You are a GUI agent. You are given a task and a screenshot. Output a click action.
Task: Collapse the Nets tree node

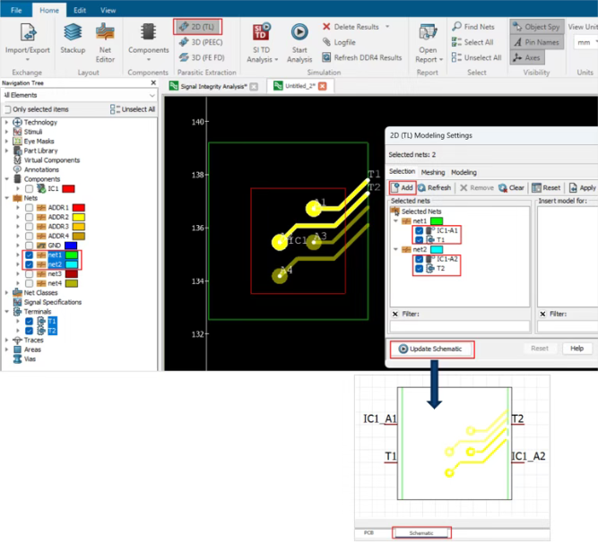click(6, 198)
